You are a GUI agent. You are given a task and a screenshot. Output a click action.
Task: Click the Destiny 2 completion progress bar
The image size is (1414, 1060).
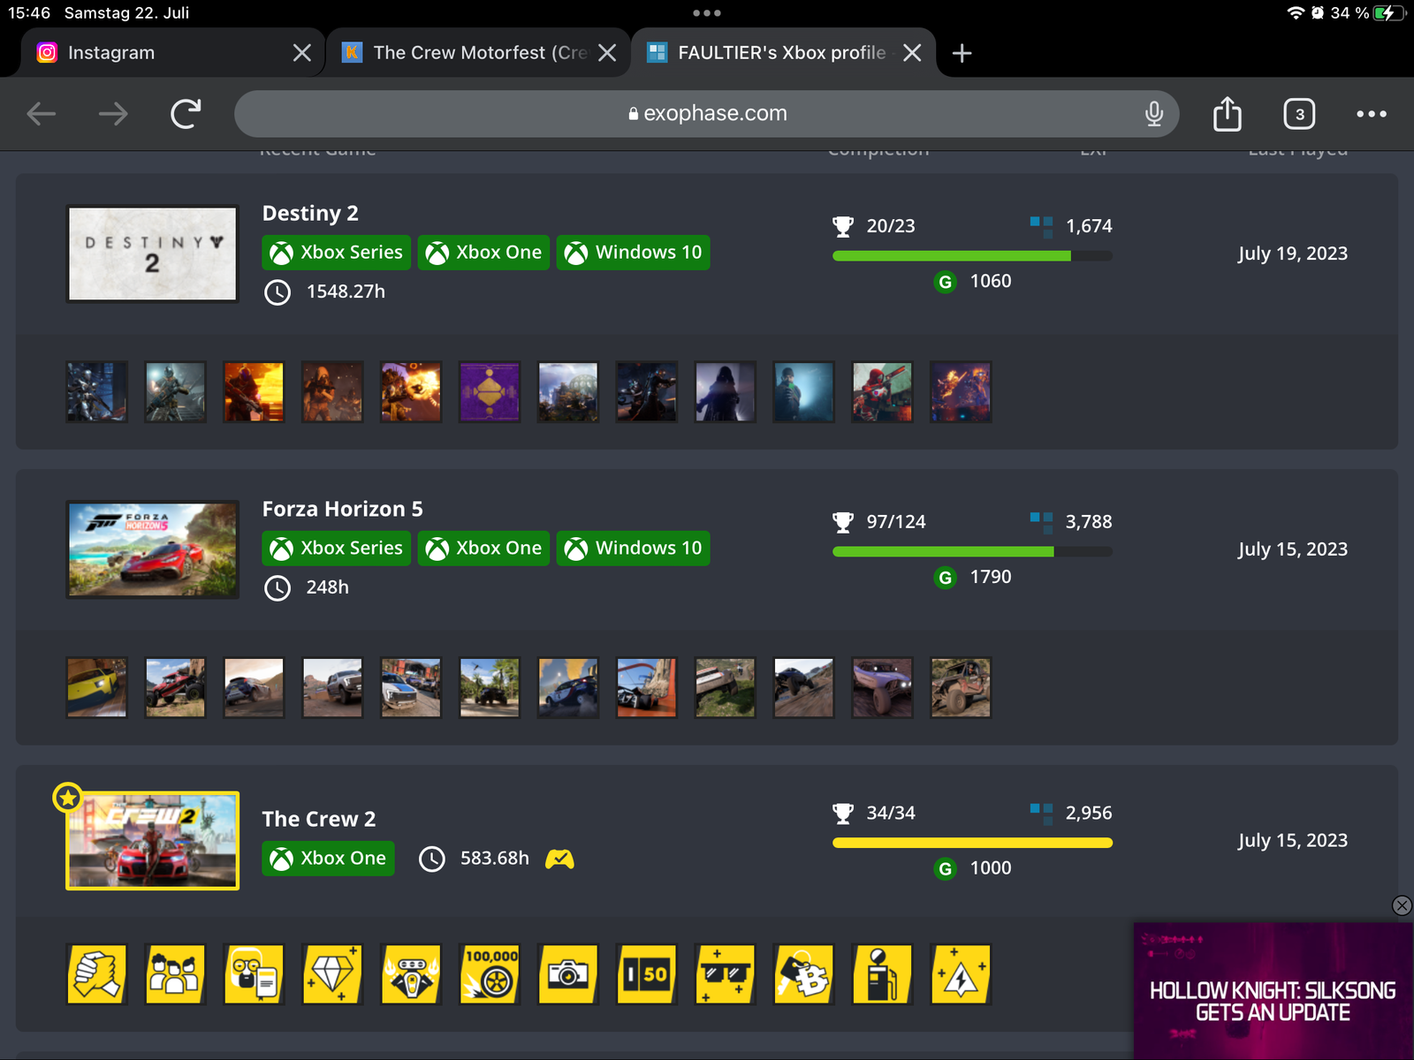click(x=972, y=256)
